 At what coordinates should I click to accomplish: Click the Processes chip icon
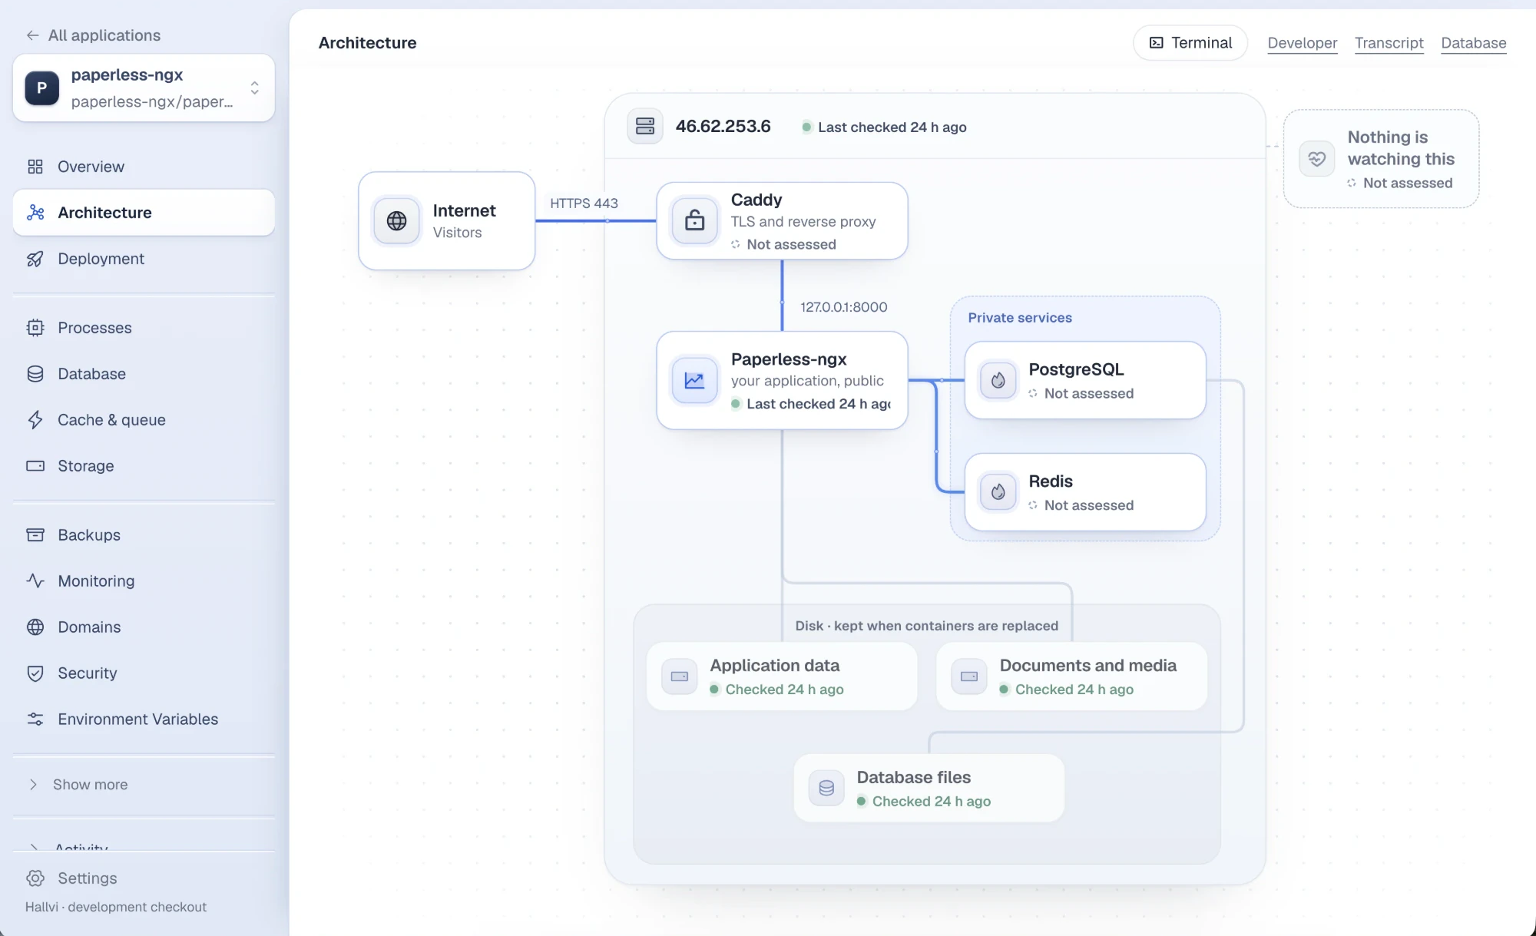pos(35,328)
